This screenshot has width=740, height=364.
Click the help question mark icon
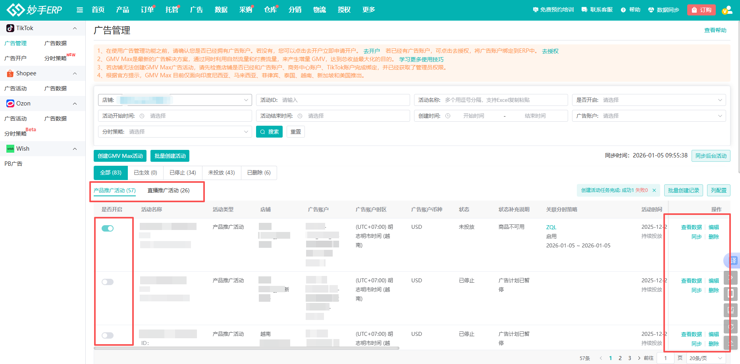623,10
